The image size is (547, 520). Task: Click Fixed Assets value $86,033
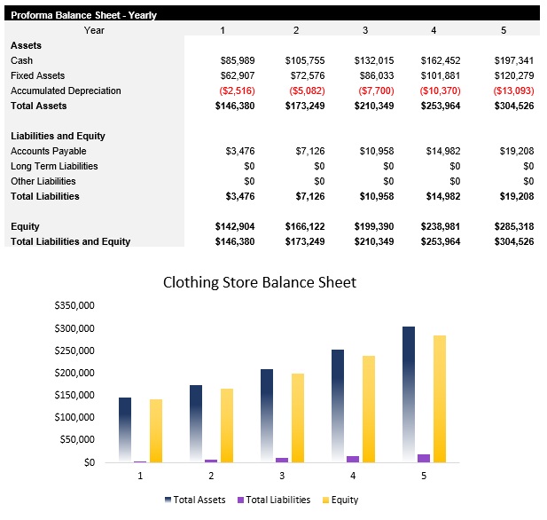pyautogui.click(x=377, y=75)
